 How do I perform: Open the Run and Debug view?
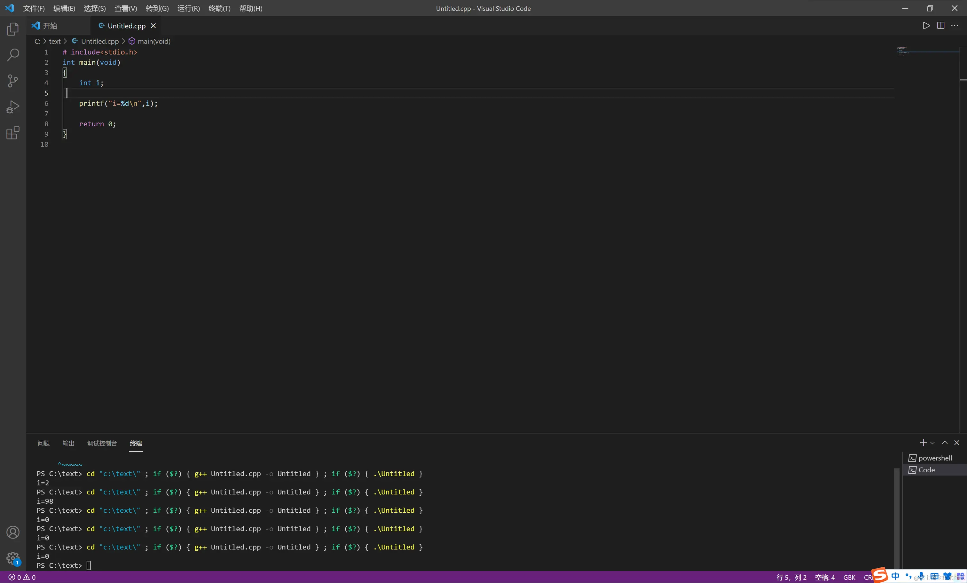click(x=12, y=107)
